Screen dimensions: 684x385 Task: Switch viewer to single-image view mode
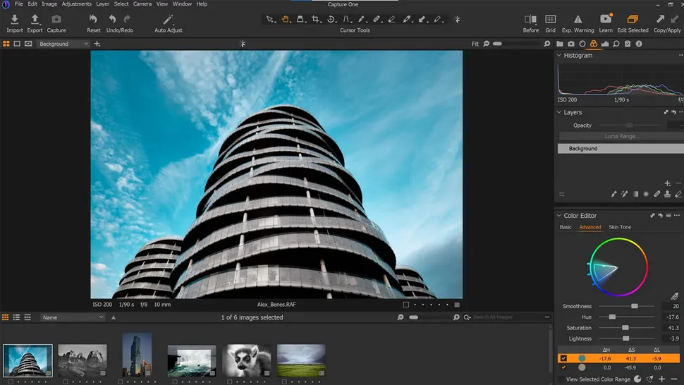click(x=17, y=44)
